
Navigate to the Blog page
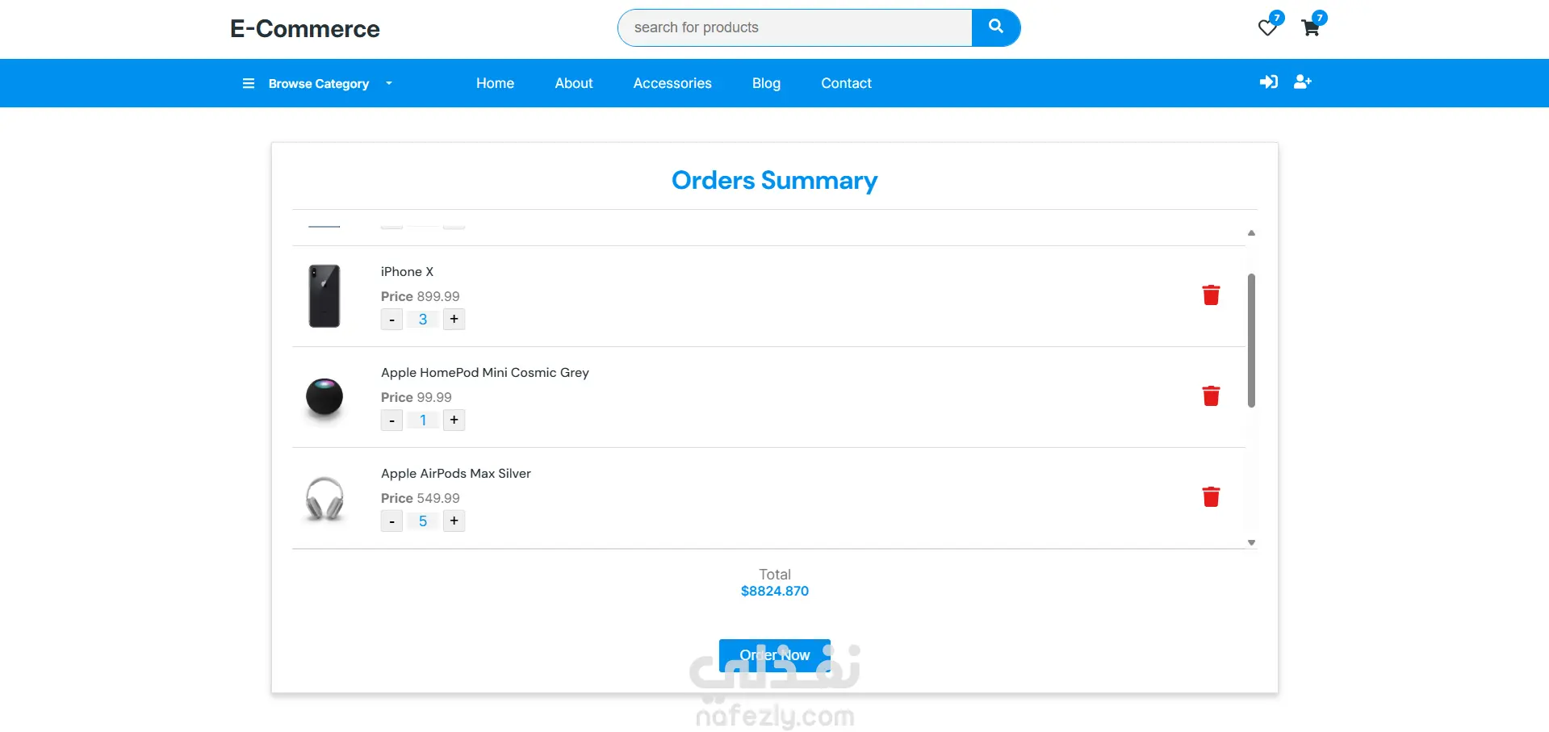[x=766, y=83]
